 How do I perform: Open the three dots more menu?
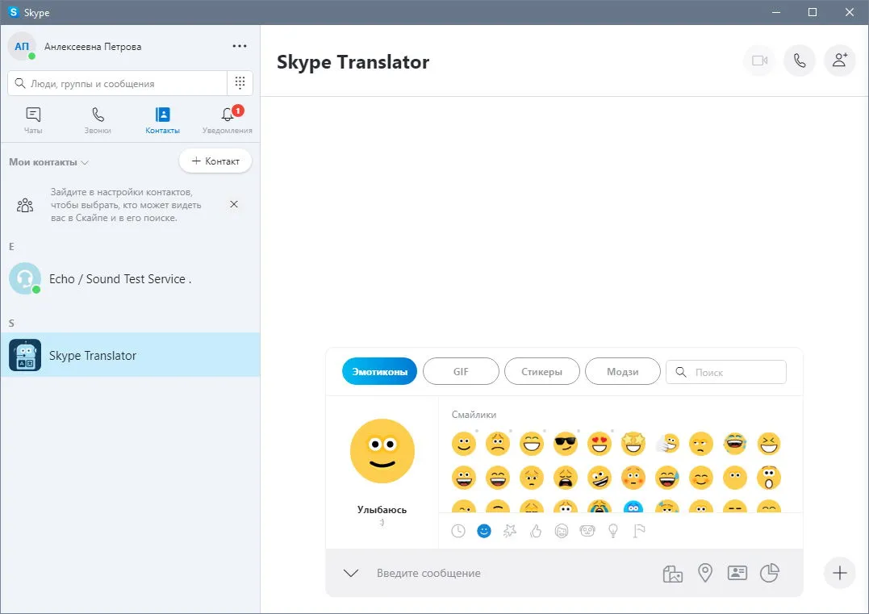tap(240, 46)
